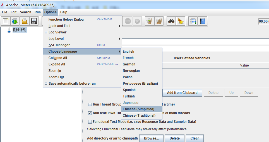Select Collapse All menu item
The width and height of the screenshot is (269, 142).
coord(82,58)
